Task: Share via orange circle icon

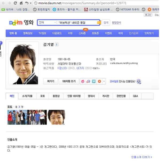Action: pos(99,81)
